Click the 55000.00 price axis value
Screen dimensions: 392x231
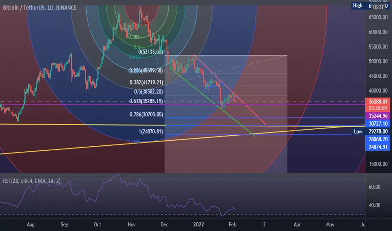[x=378, y=47]
